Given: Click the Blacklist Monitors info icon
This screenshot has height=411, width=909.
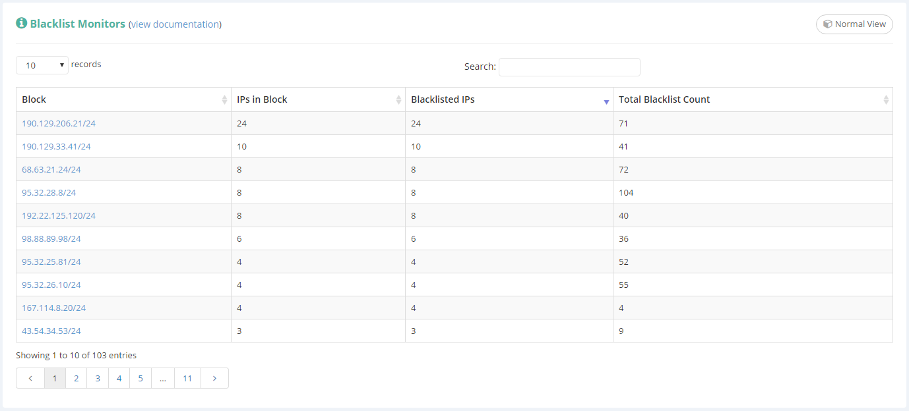Looking at the screenshot, I should point(22,24).
